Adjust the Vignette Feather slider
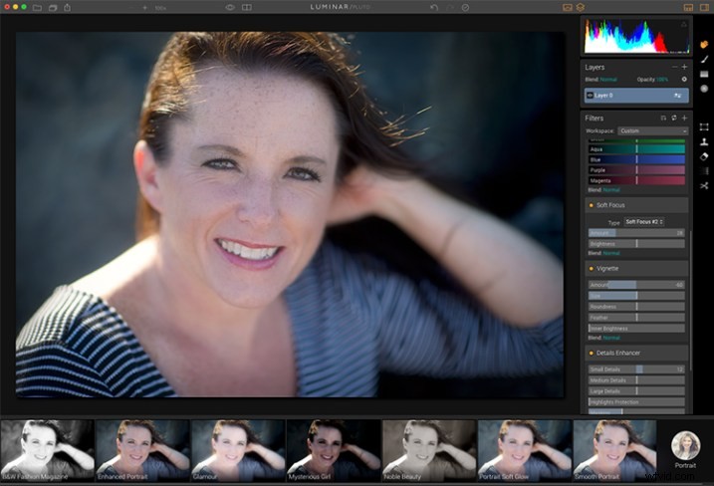The image size is (714, 486). 636,318
